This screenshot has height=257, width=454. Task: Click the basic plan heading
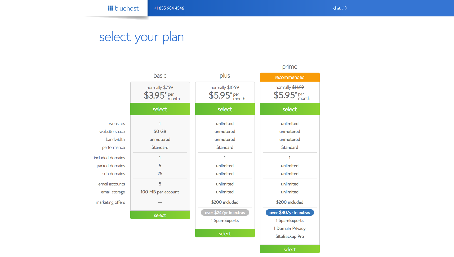point(160,76)
